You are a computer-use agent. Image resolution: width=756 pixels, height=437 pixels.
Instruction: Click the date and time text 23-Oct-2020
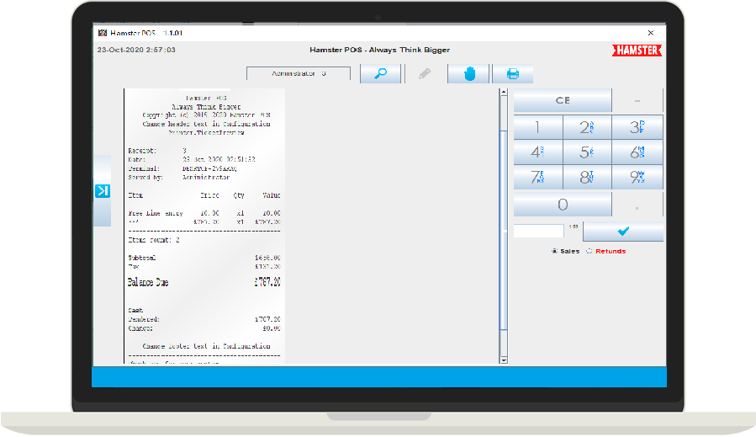(x=136, y=50)
